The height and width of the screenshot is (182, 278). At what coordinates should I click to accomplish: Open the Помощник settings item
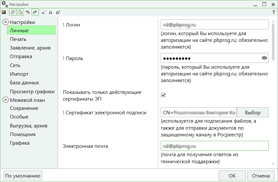23,134
